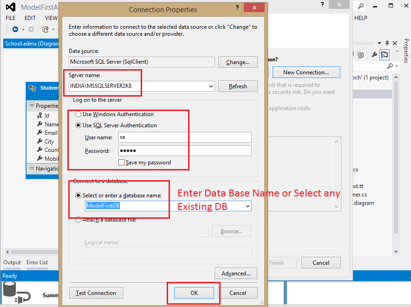Click Cancel in the wizard window
Viewport: 411px width, 307px height.
(x=321, y=263)
